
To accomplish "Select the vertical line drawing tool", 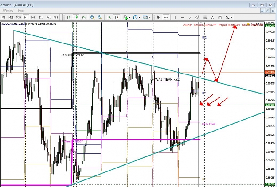I will click(175, 17).
